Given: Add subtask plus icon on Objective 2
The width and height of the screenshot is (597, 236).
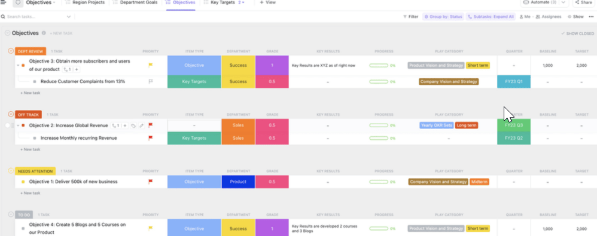Looking at the screenshot, I should coord(125,125).
